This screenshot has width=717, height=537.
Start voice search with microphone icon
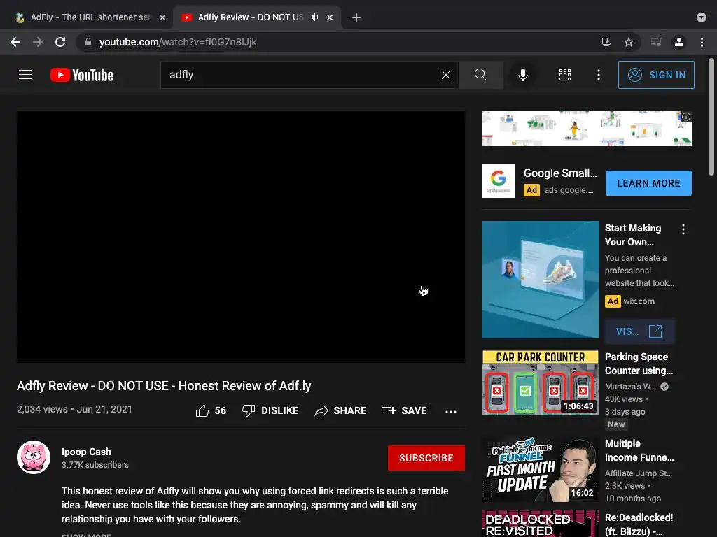522,75
